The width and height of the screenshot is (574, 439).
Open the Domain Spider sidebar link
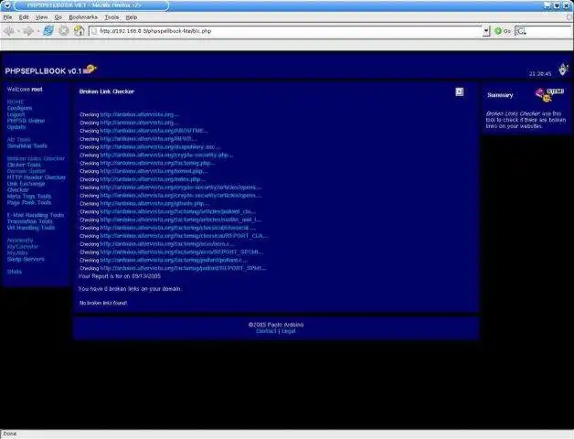point(27,171)
